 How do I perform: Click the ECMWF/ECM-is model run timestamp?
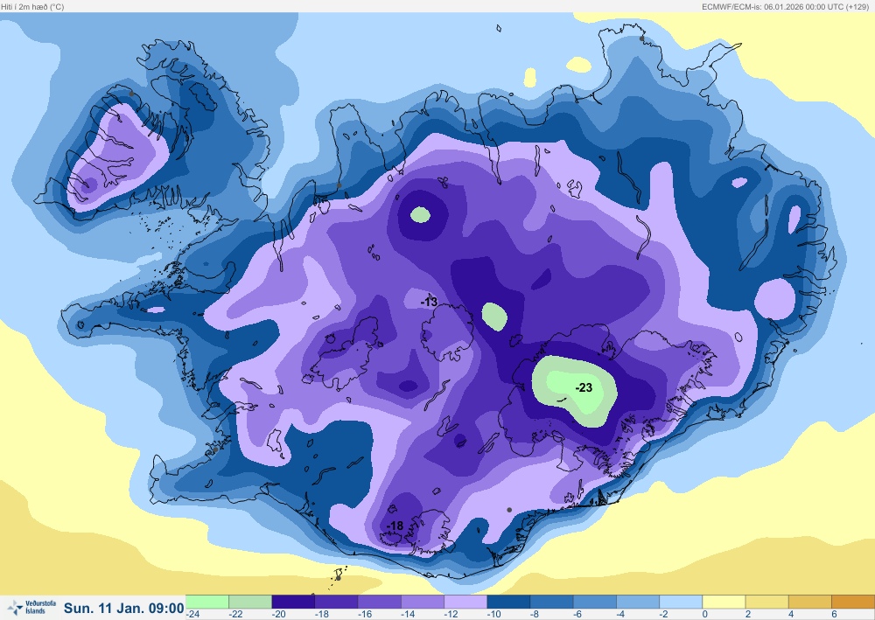pos(785,7)
